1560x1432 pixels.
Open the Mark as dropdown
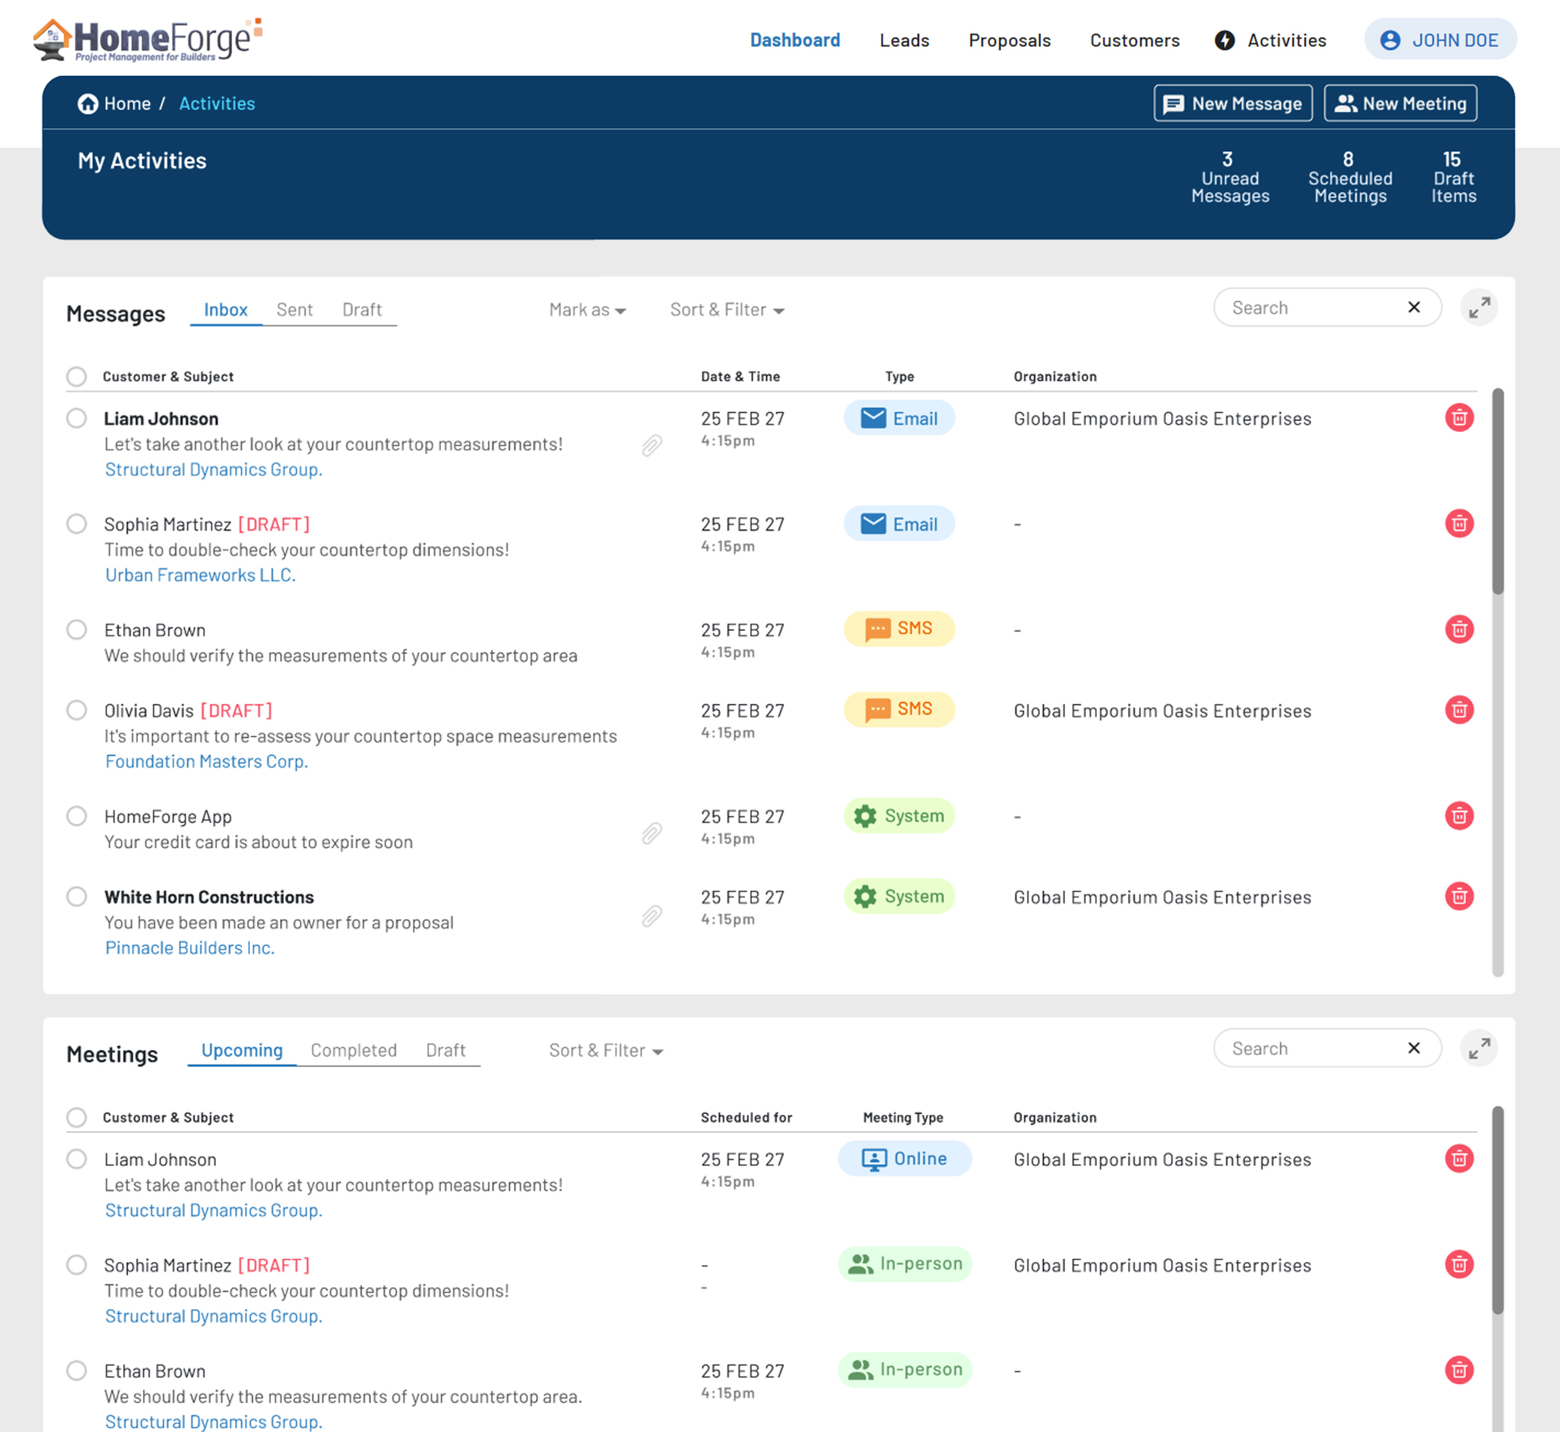[x=586, y=310]
